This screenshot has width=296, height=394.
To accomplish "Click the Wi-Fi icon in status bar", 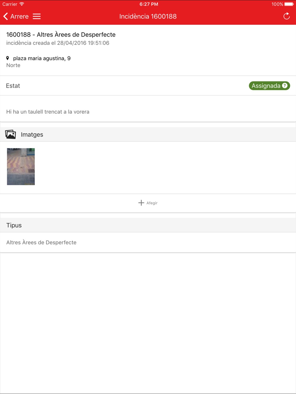I will click(22, 4).
